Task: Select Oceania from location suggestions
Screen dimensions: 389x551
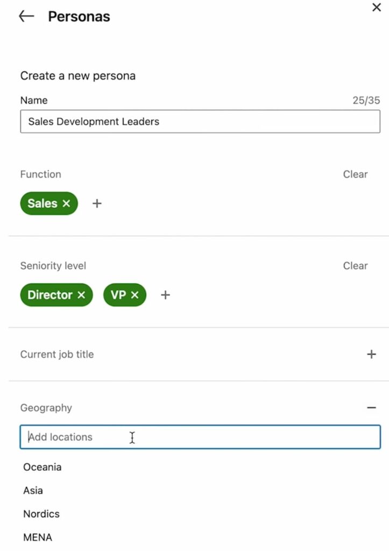Action: [x=43, y=467]
